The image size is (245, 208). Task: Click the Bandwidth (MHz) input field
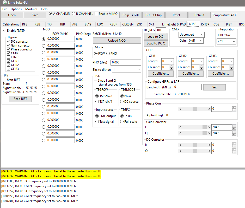point(187,87)
